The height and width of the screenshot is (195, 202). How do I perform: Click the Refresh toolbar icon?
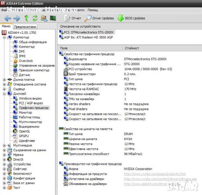(x=35, y=18)
